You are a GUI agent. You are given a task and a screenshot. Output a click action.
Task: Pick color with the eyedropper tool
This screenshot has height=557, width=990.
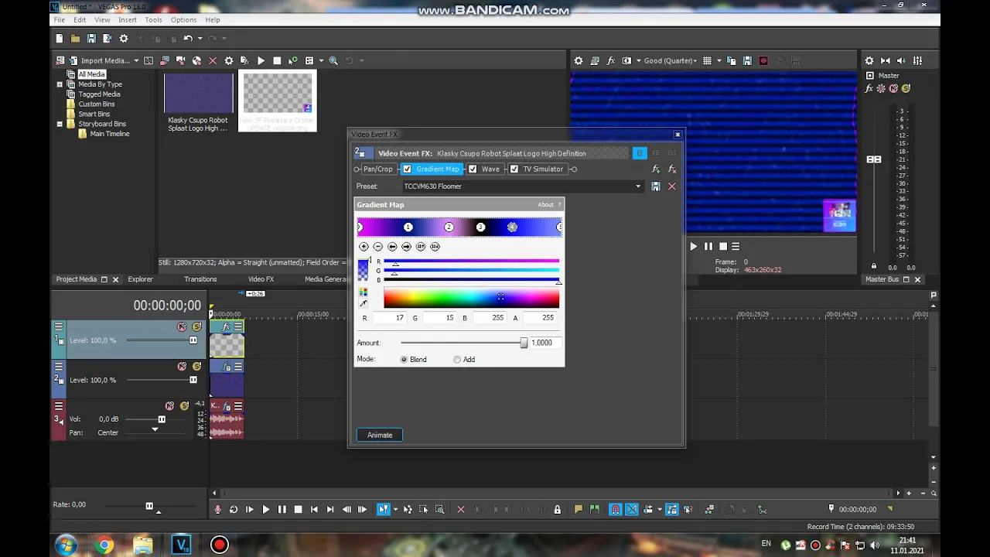(x=363, y=303)
